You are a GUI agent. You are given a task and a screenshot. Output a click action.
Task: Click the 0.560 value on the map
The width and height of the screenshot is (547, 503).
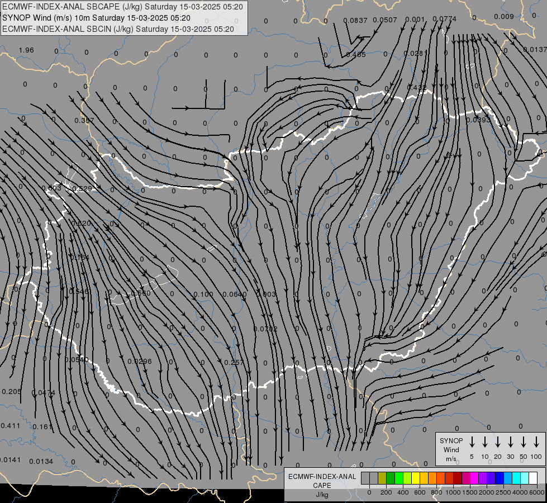[x=141, y=293]
